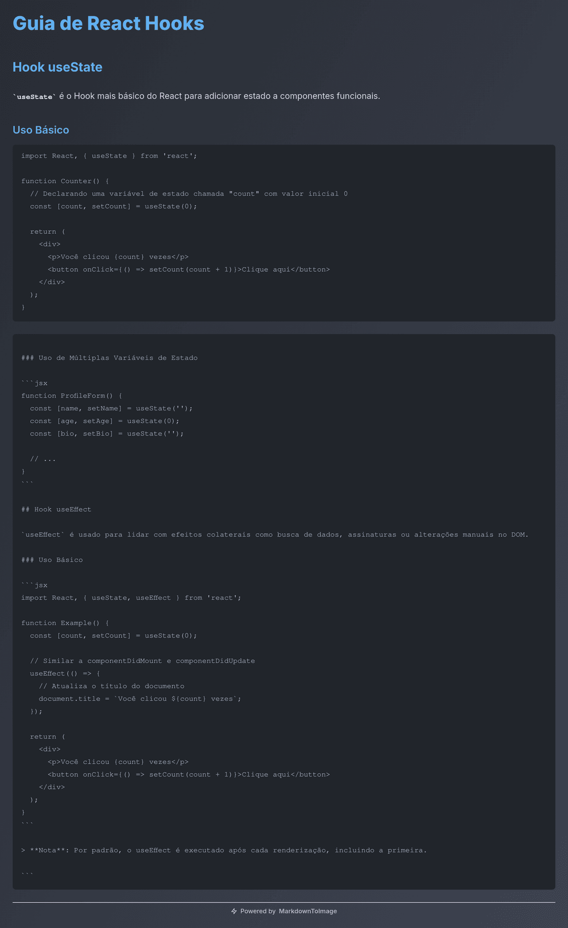Click the "document.title" assignment line

click(140, 699)
